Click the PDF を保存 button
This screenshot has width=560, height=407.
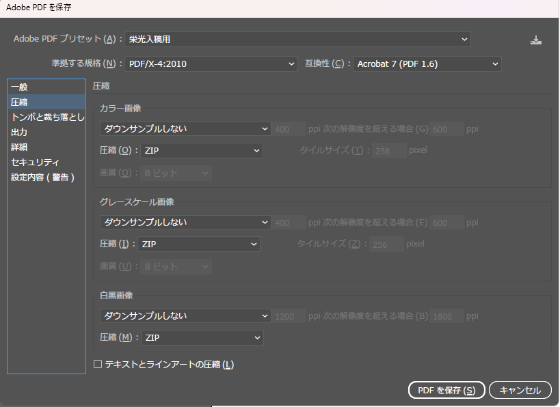coord(446,390)
